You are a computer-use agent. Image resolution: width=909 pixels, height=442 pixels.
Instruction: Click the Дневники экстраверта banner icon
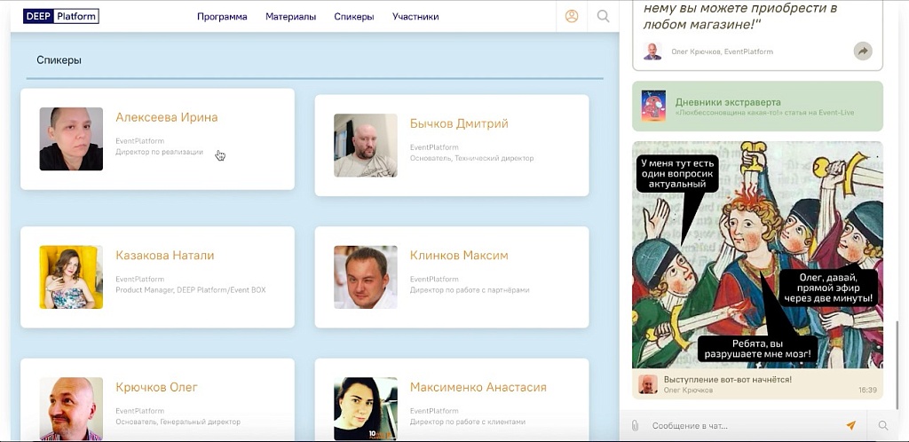click(653, 106)
